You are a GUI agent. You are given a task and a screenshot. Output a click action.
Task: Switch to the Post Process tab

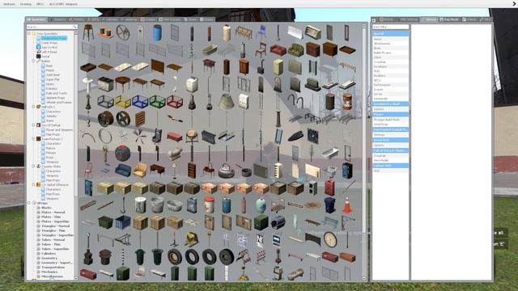[x=170, y=19]
